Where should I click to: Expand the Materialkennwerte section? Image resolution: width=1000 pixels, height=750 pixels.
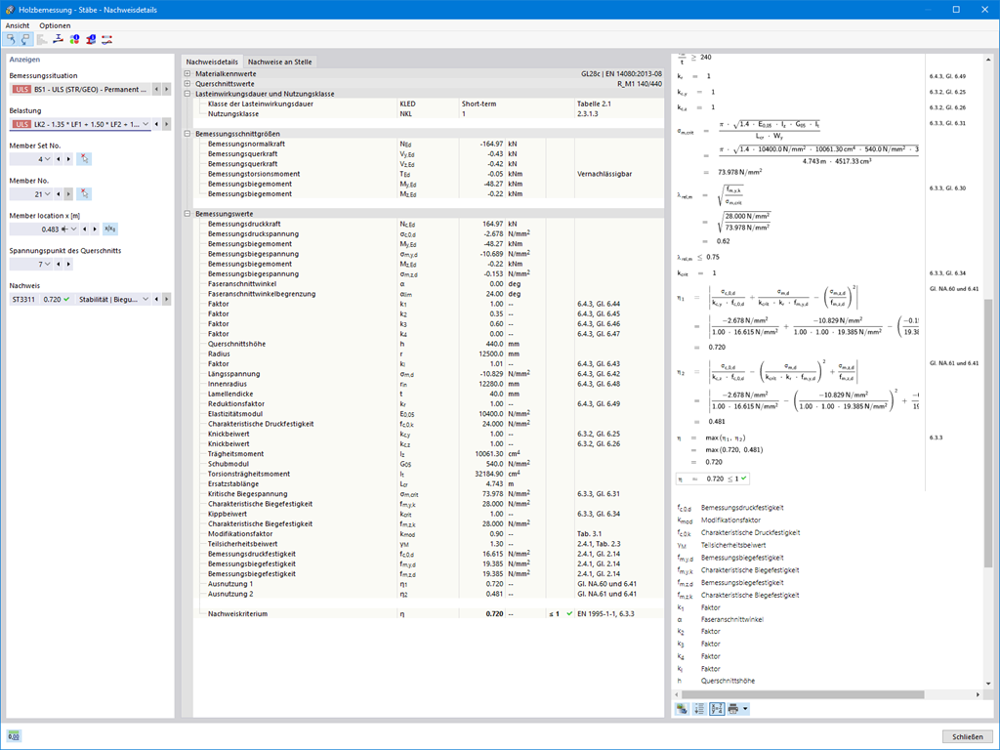click(187, 74)
